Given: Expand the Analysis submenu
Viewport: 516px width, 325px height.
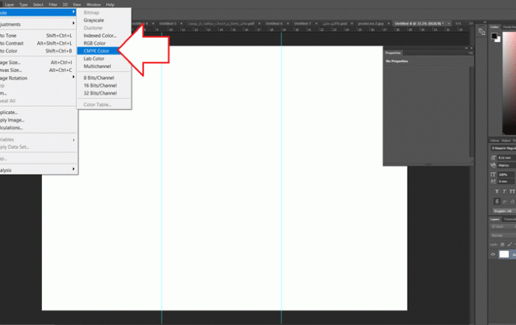Looking at the screenshot, I should (38, 170).
